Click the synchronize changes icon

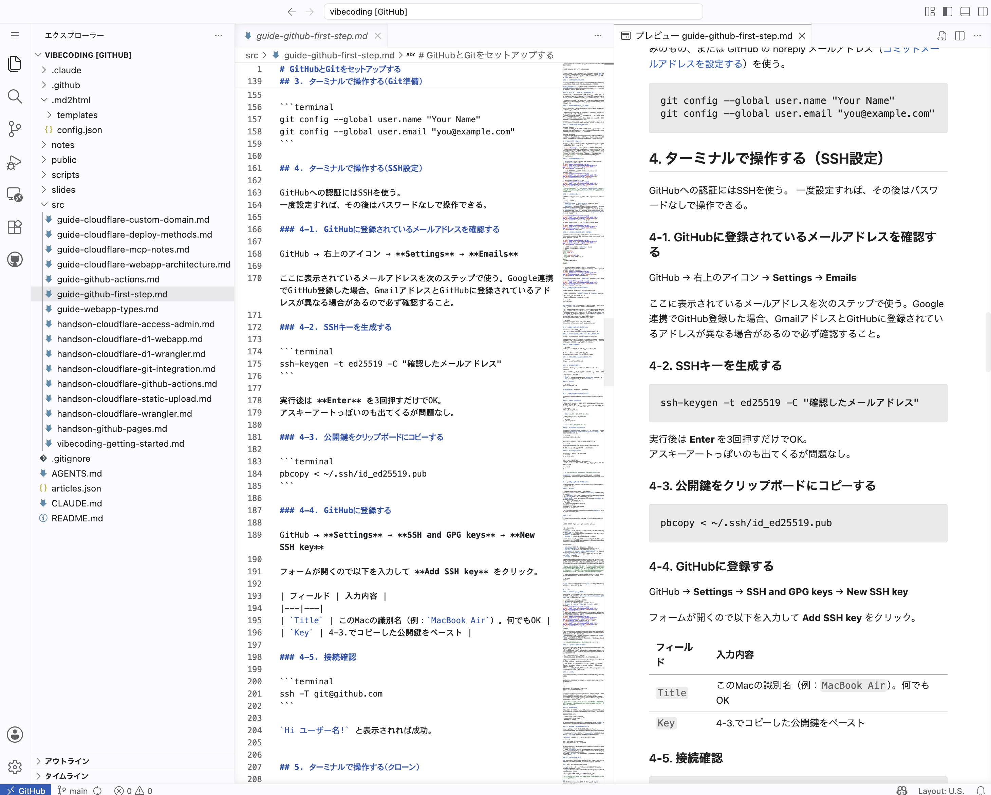pos(97,790)
